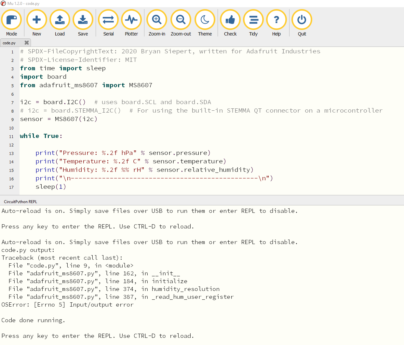Viewport: 404px width, 345px height.
Task: Click the Mu application icon in title bar
Action: tap(3, 3)
